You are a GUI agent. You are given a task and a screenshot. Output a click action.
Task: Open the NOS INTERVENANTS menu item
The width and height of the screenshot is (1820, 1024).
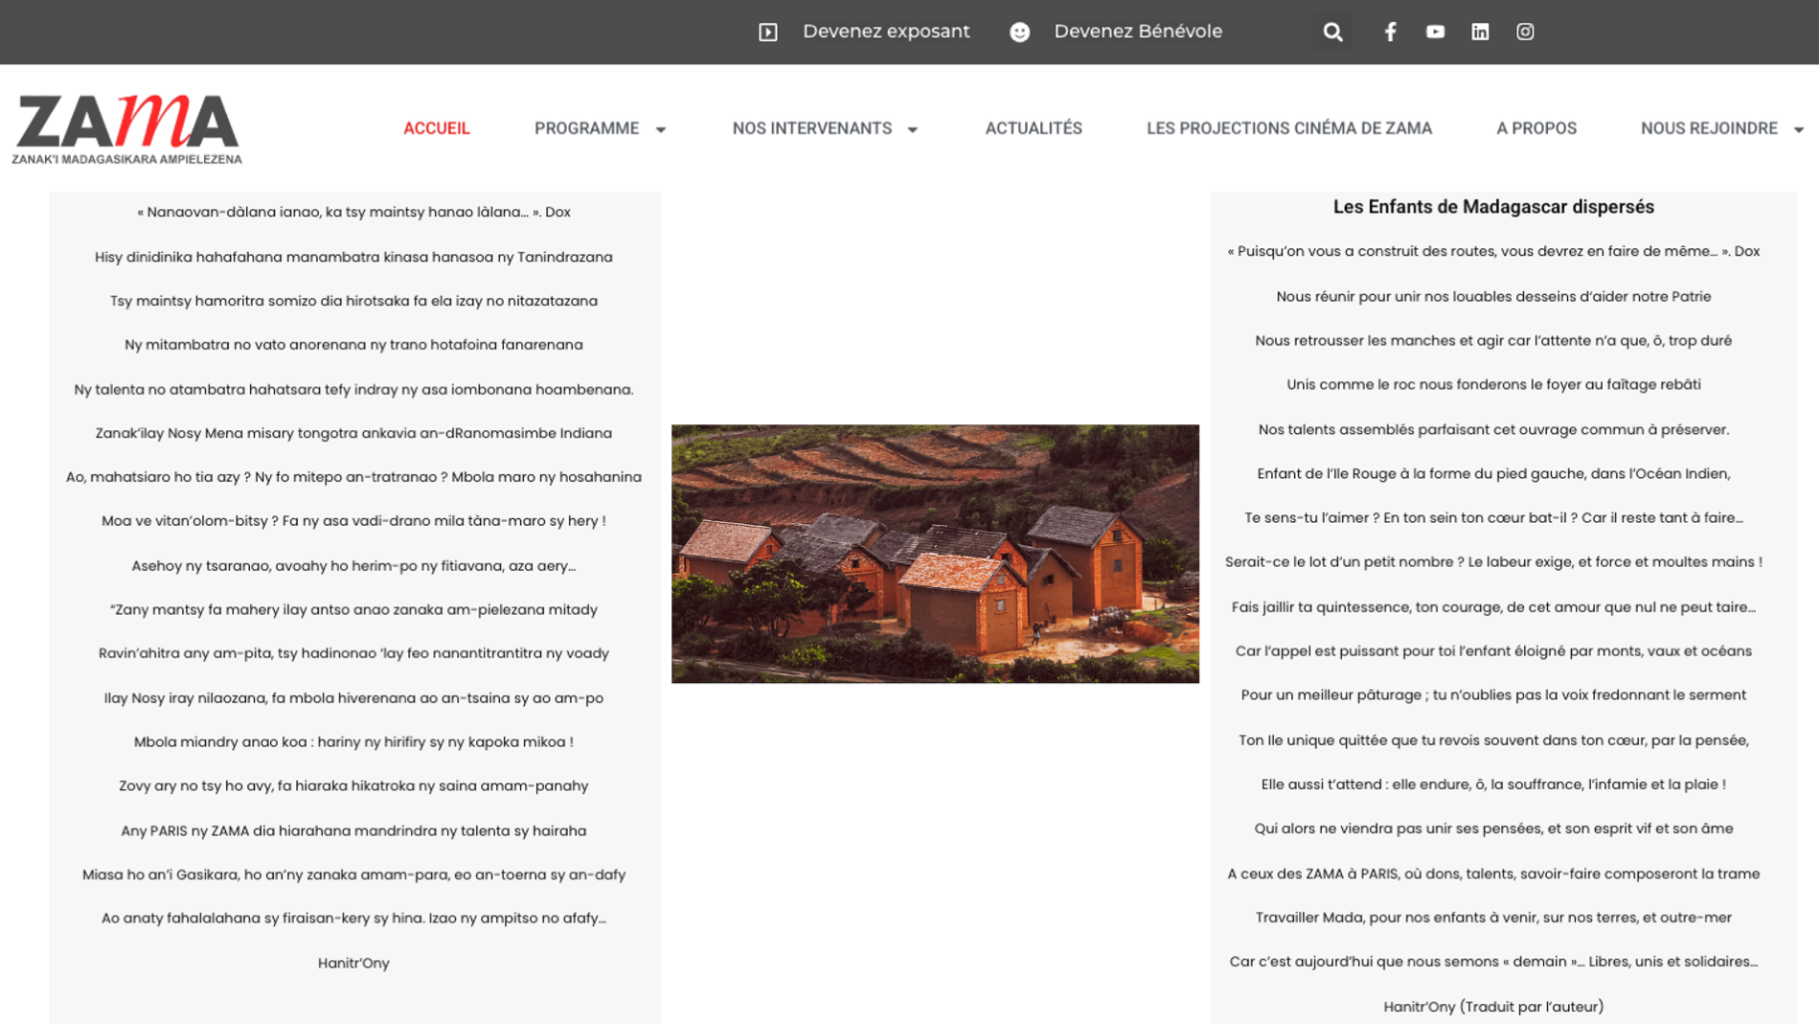[811, 128]
